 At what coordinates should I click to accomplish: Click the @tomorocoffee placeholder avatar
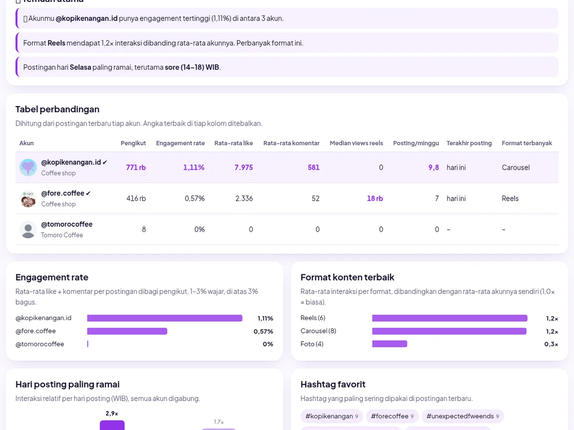(28, 230)
